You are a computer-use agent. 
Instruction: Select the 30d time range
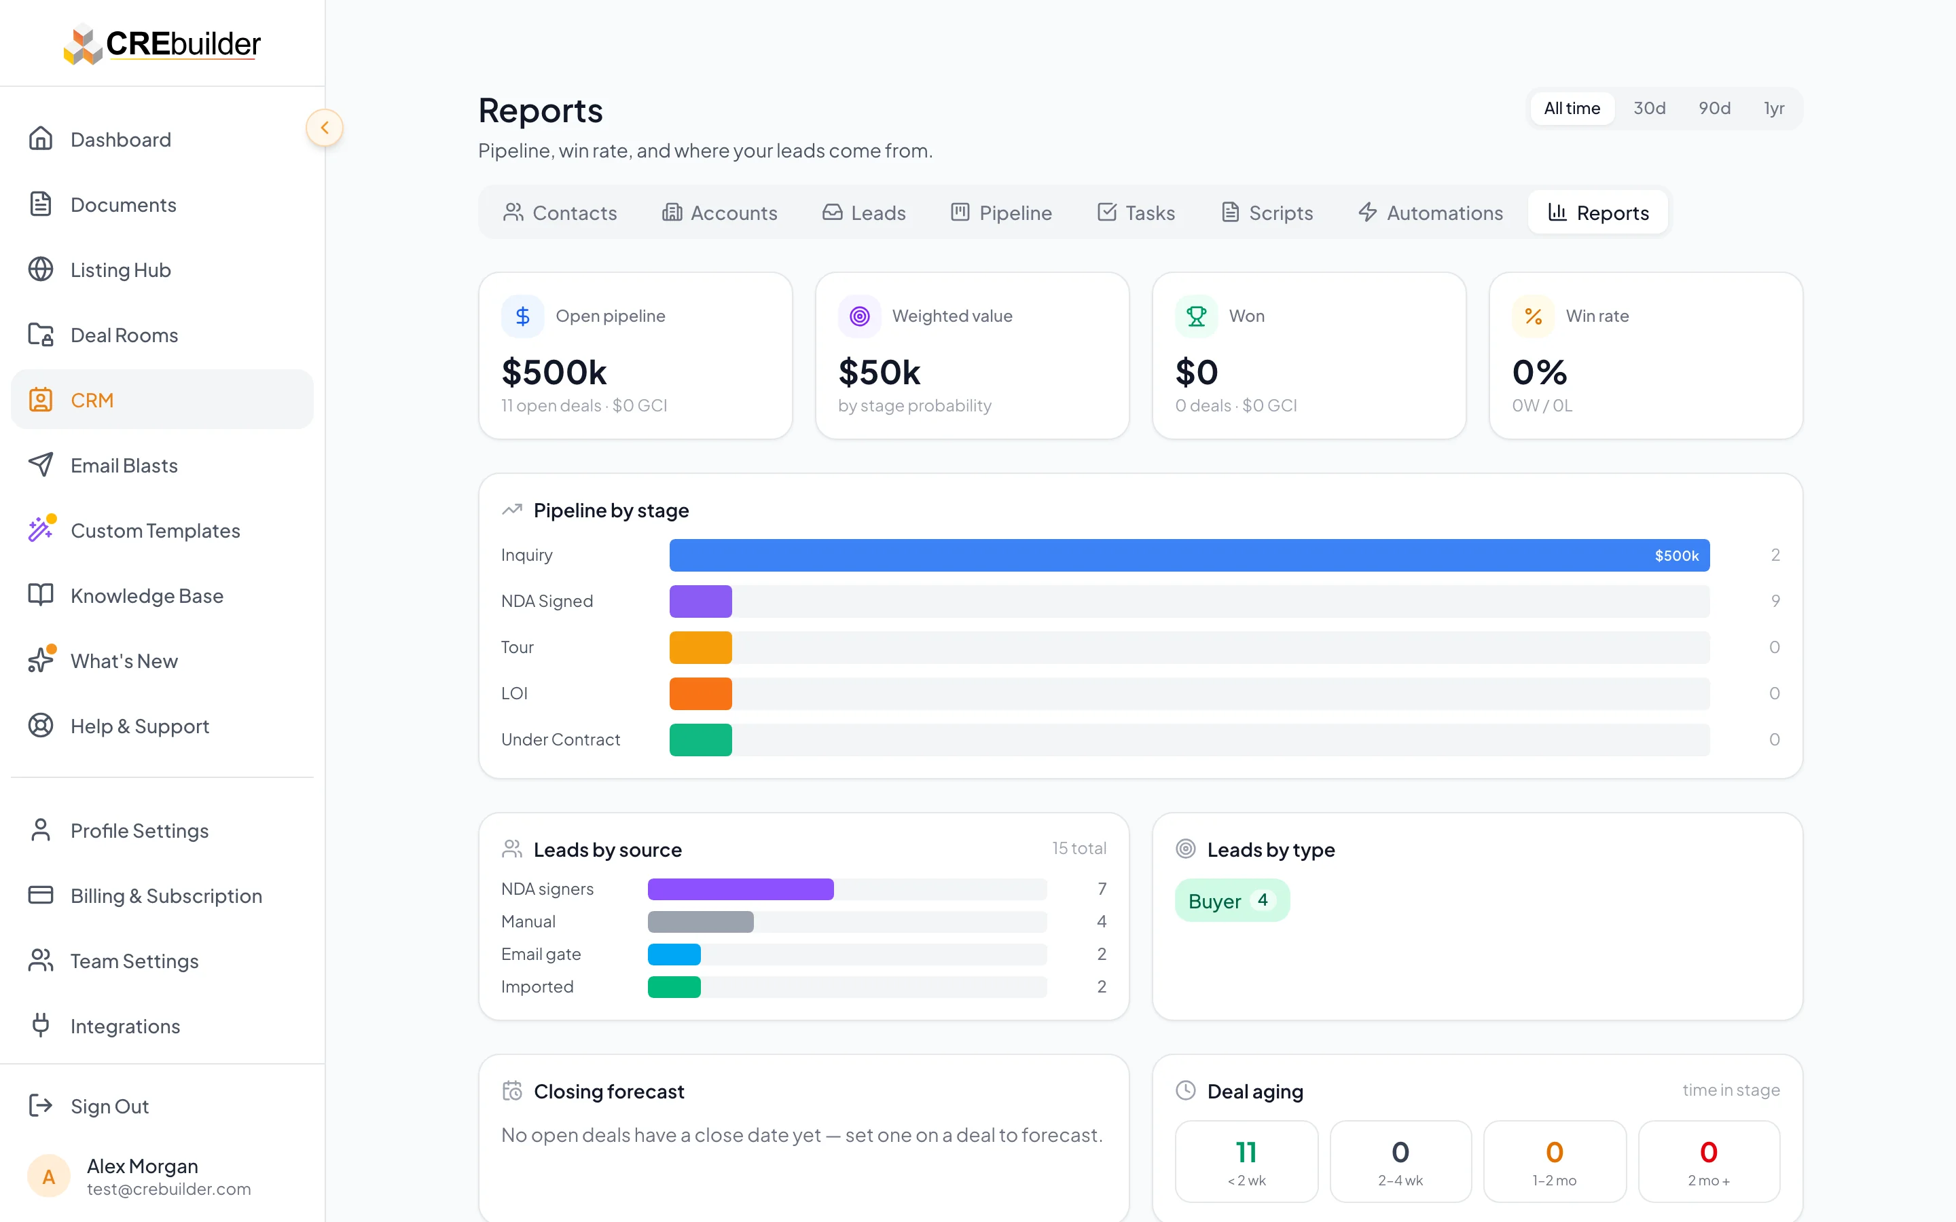pos(1649,109)
